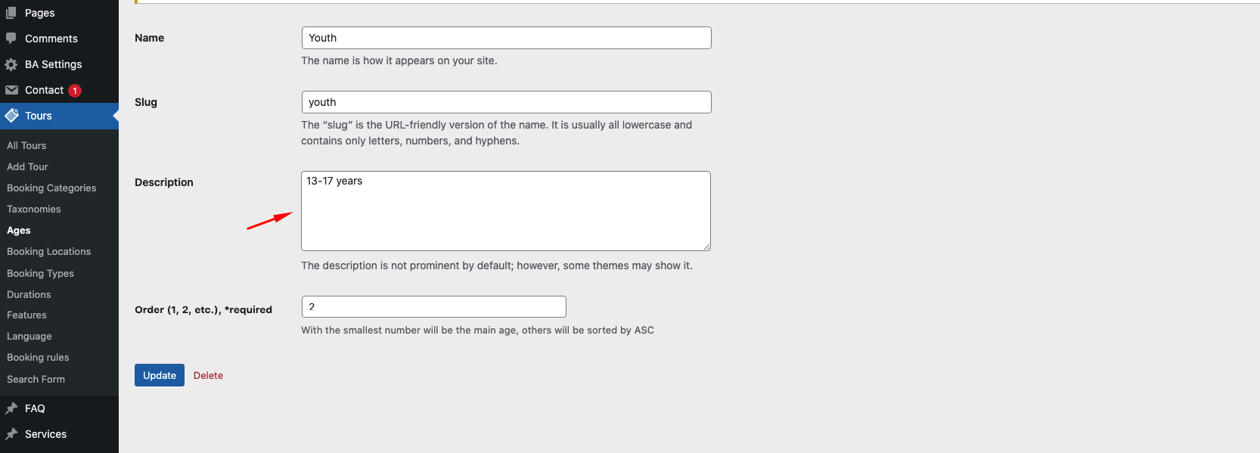Open All Tours submenu item
The height and width of the screenshot is (453, 1260).
pyautogui.click(x=26, y=145)
